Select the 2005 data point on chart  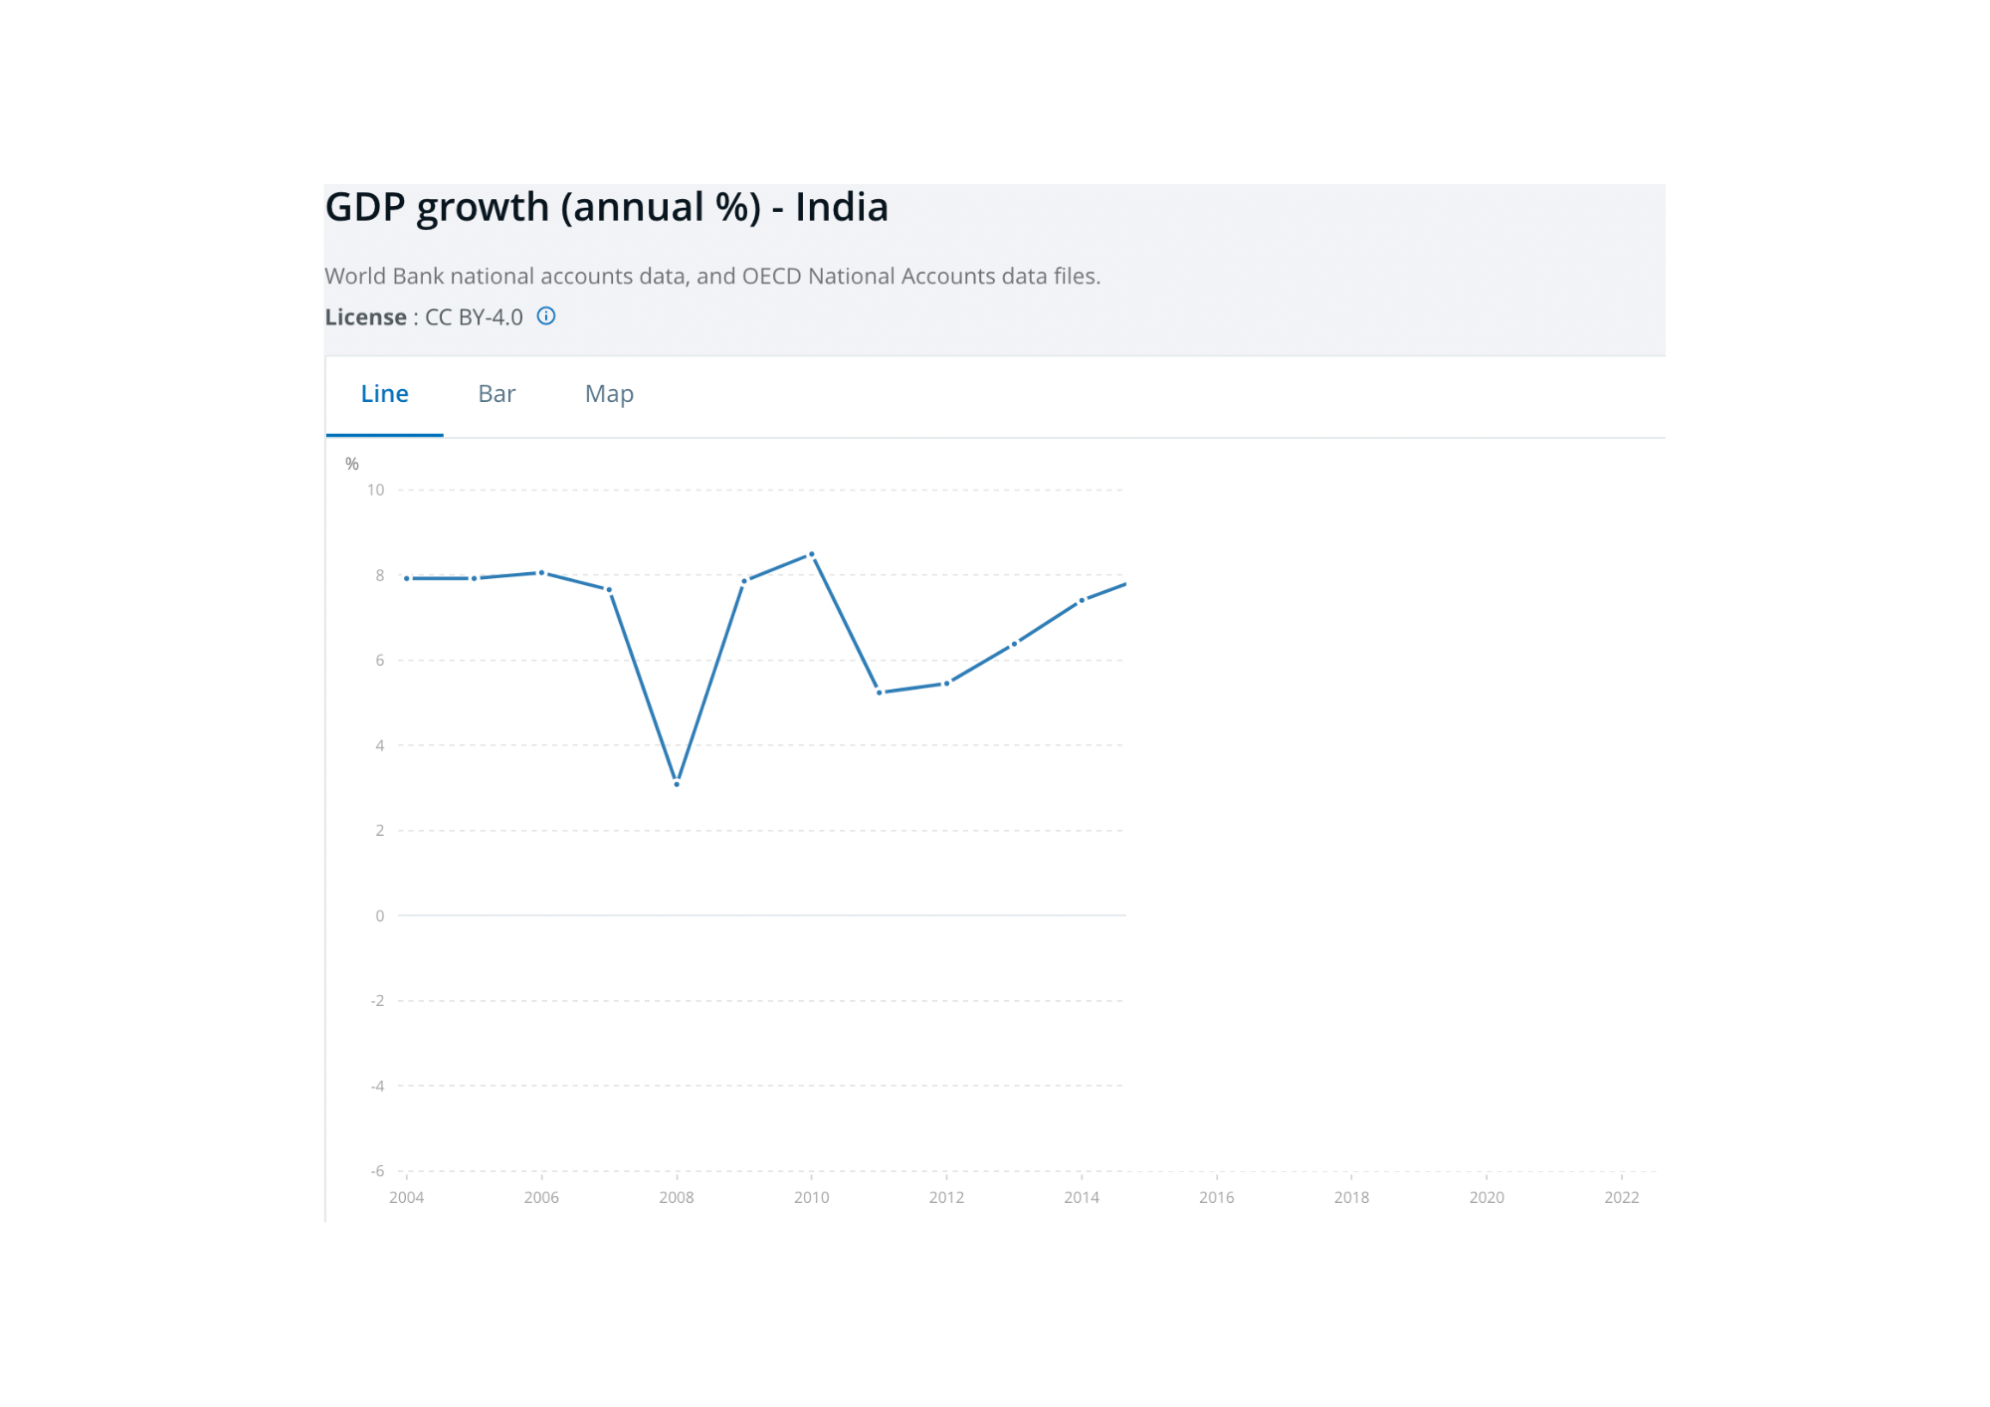point(475,578)
